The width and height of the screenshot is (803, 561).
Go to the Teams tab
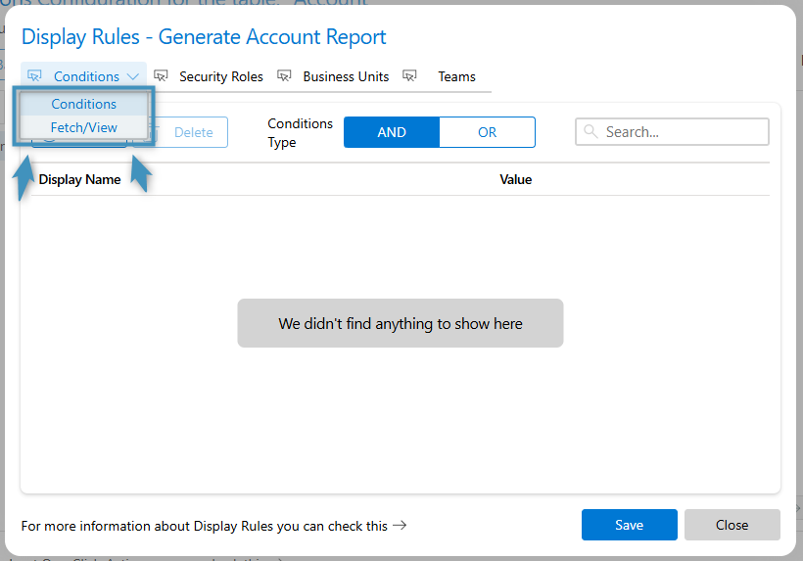[456, 76]
